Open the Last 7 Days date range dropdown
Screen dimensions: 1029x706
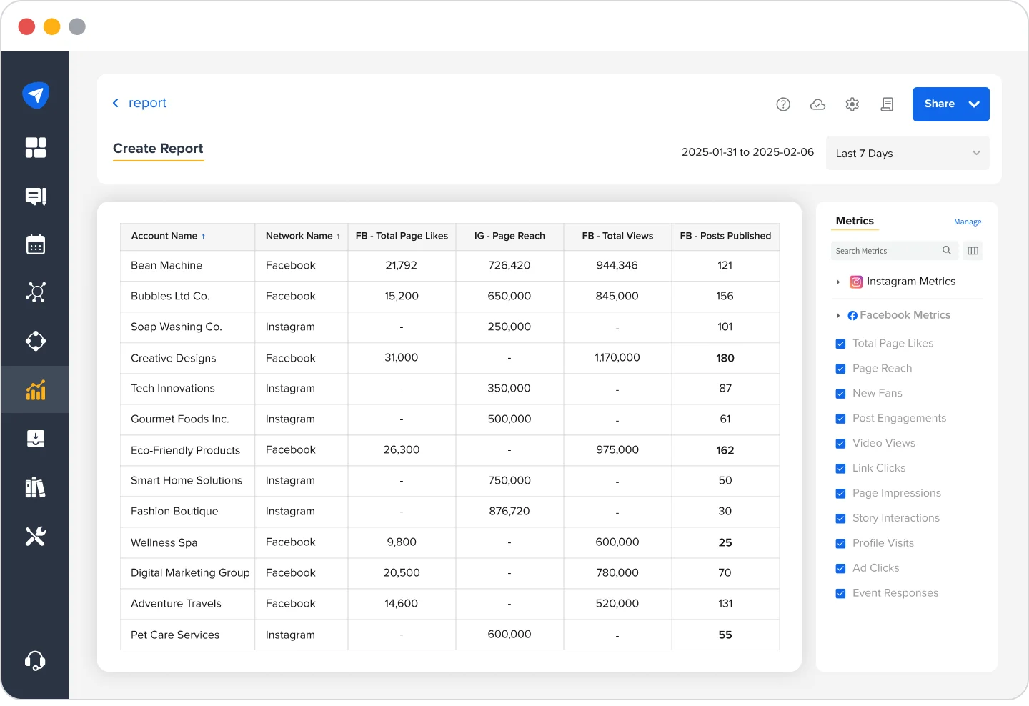click(x=907, y=153)
